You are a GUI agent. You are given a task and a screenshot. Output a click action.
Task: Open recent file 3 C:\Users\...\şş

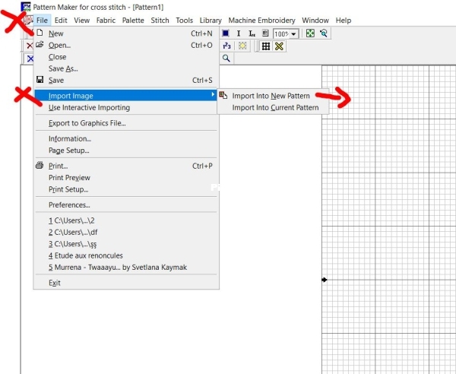point(126,244)
